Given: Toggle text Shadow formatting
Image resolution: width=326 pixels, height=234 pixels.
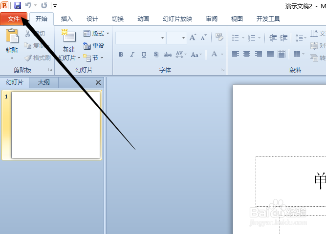Looking at the screenshot, I should coord(156,54).
